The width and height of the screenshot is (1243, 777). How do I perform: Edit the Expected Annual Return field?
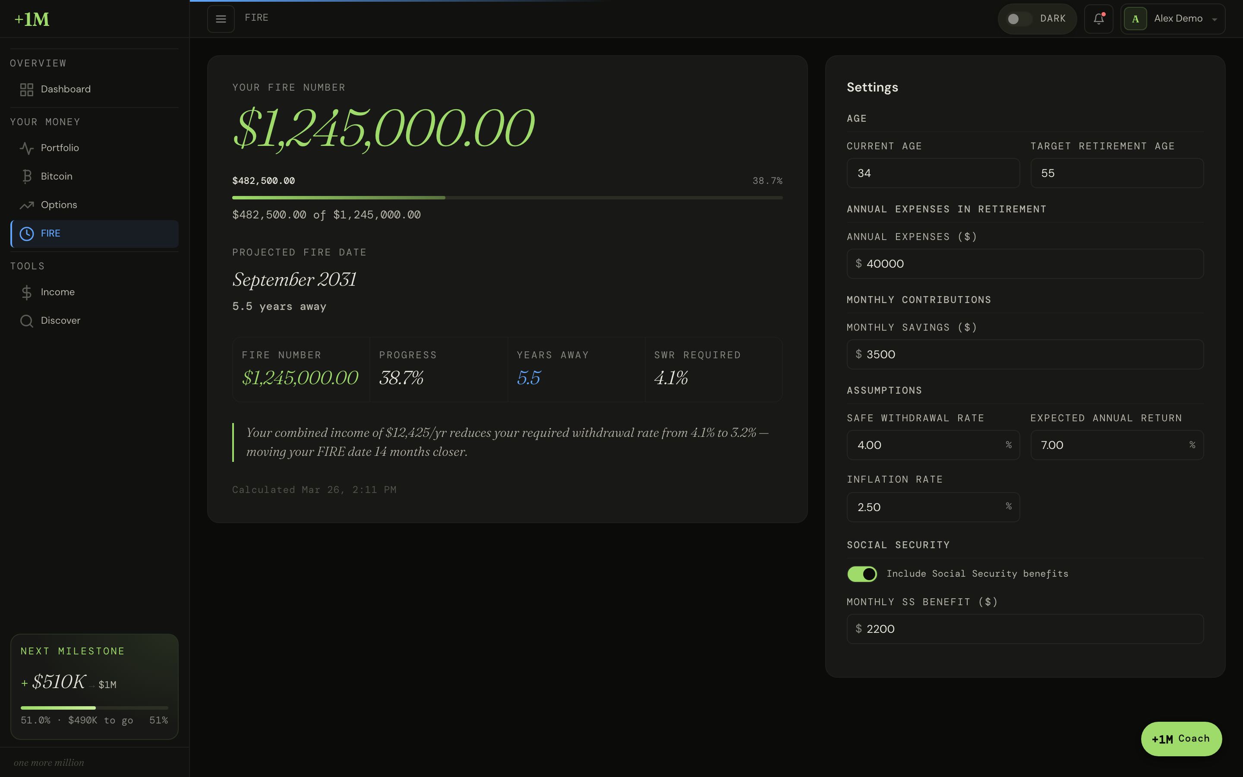point(1117,445)
